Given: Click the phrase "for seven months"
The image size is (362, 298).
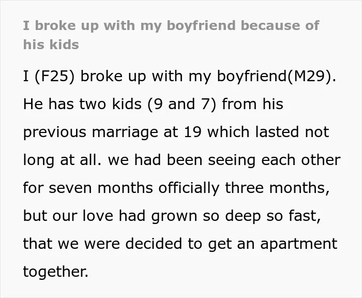Looking at the screenshot, I should pyautogui.click(x=88, y=188).
